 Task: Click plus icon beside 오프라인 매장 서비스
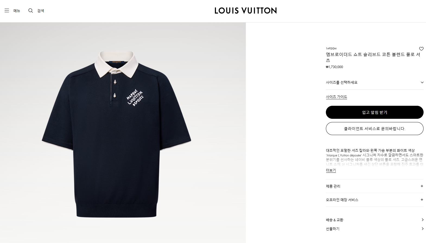tap(422, 200)
